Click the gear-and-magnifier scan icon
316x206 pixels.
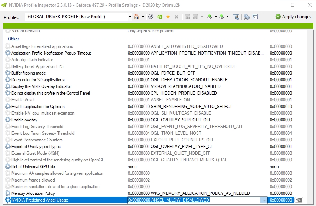click(x=246, y=17)
